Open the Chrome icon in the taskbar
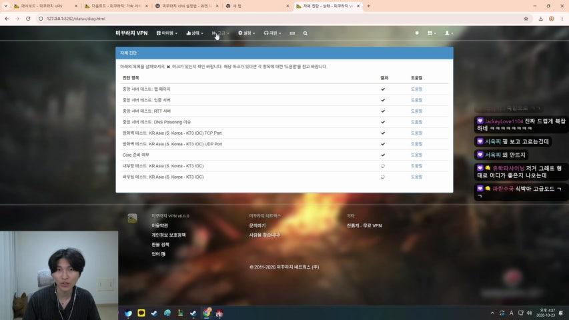Viewport: 569px width, 320px height. [207, 313]
